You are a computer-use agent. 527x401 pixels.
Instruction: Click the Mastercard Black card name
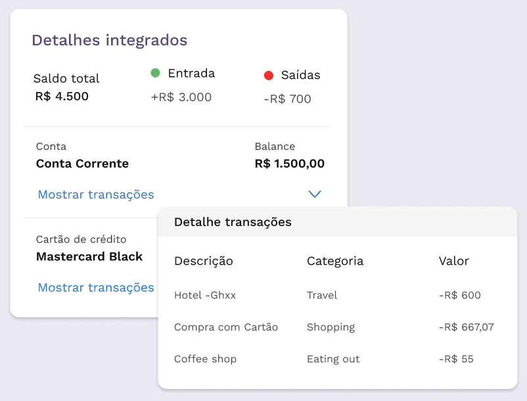coord(89,256)
